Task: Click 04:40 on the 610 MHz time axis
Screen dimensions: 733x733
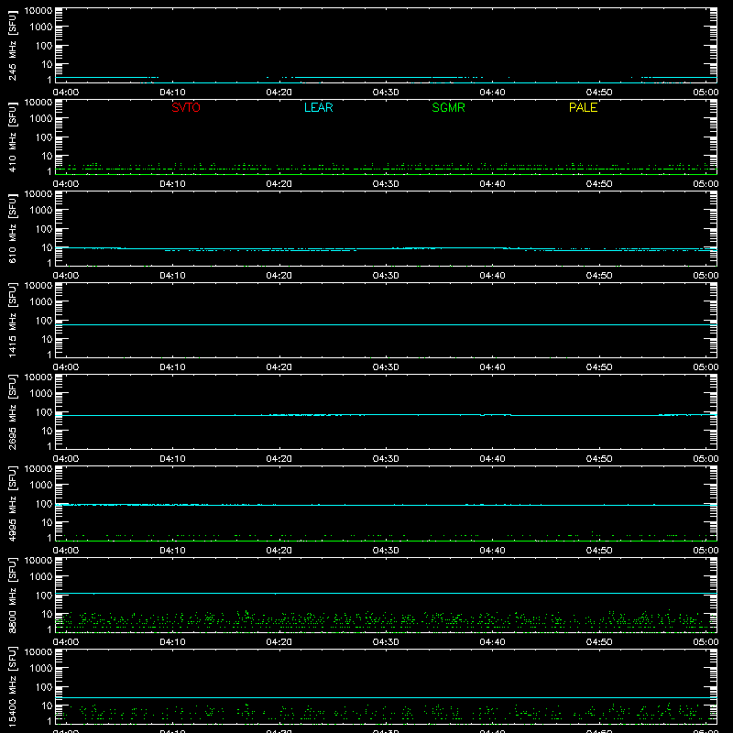Action: (492, 276)
